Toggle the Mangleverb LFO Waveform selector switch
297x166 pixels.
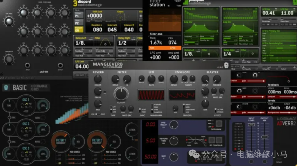tap(152, 108)
